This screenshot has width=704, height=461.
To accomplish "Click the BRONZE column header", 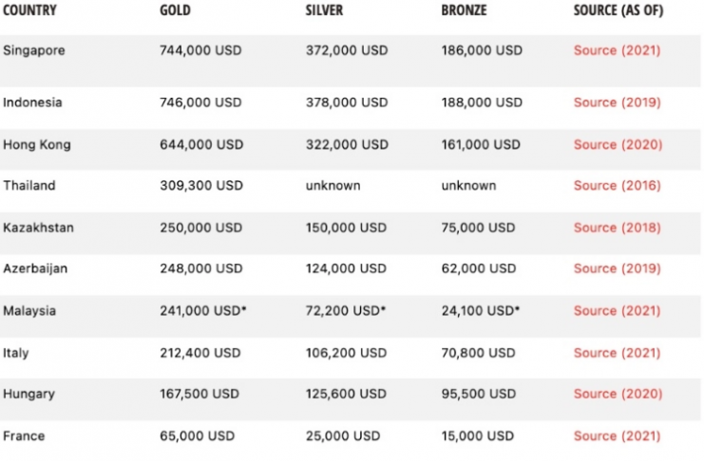I will point(464,9).
